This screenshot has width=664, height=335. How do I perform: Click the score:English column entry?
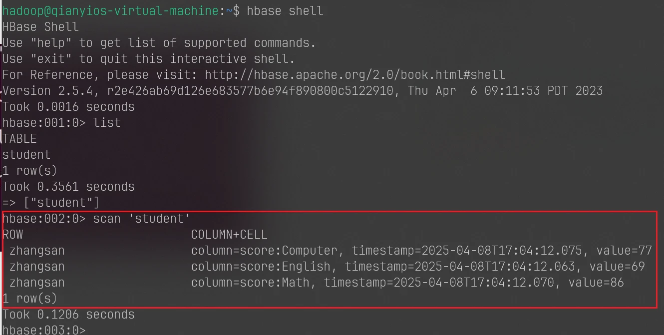click(261, 267)
